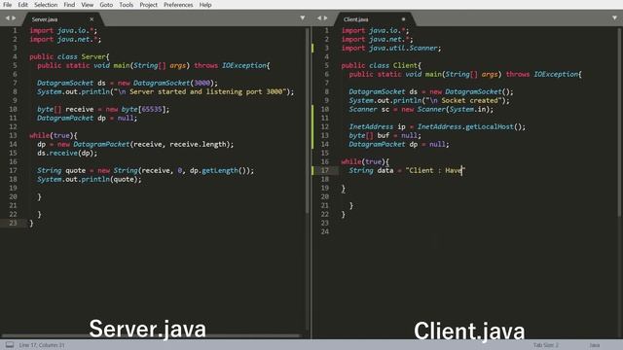623x350 pixels.
Task: Open the Tools menu
Action: tap(126, 5)
